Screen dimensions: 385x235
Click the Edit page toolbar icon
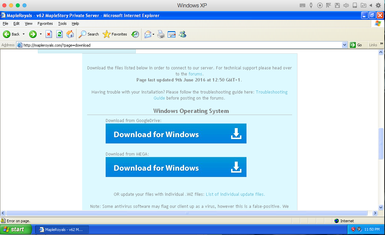click(x=171, y=34)
